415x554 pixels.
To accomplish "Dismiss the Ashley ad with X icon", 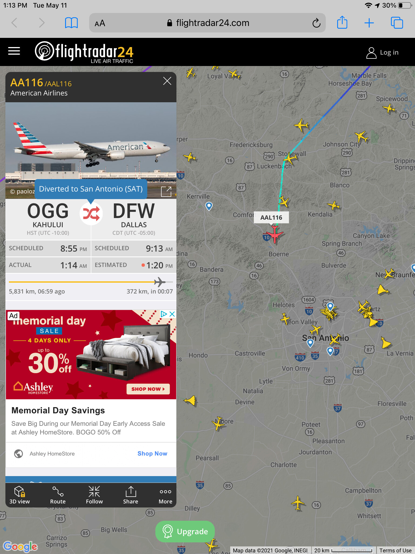I will click(x=172, y=314).
